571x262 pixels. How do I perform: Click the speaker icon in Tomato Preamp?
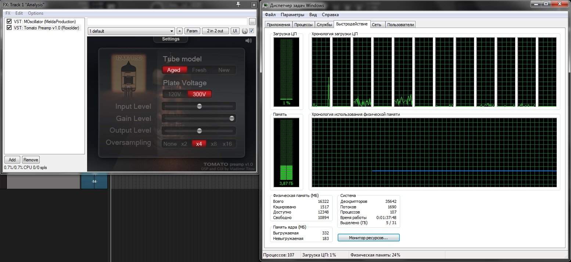tap(249, 40)
